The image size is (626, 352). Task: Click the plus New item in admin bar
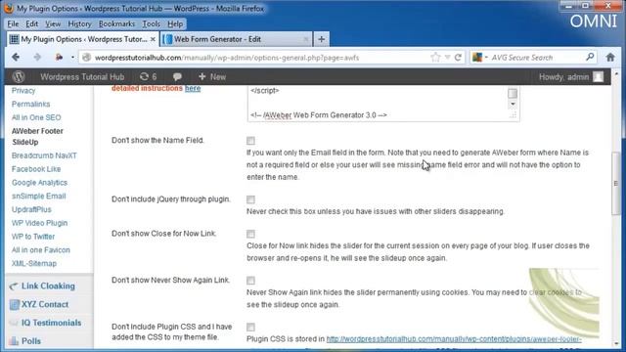click(x=212, y=76)
